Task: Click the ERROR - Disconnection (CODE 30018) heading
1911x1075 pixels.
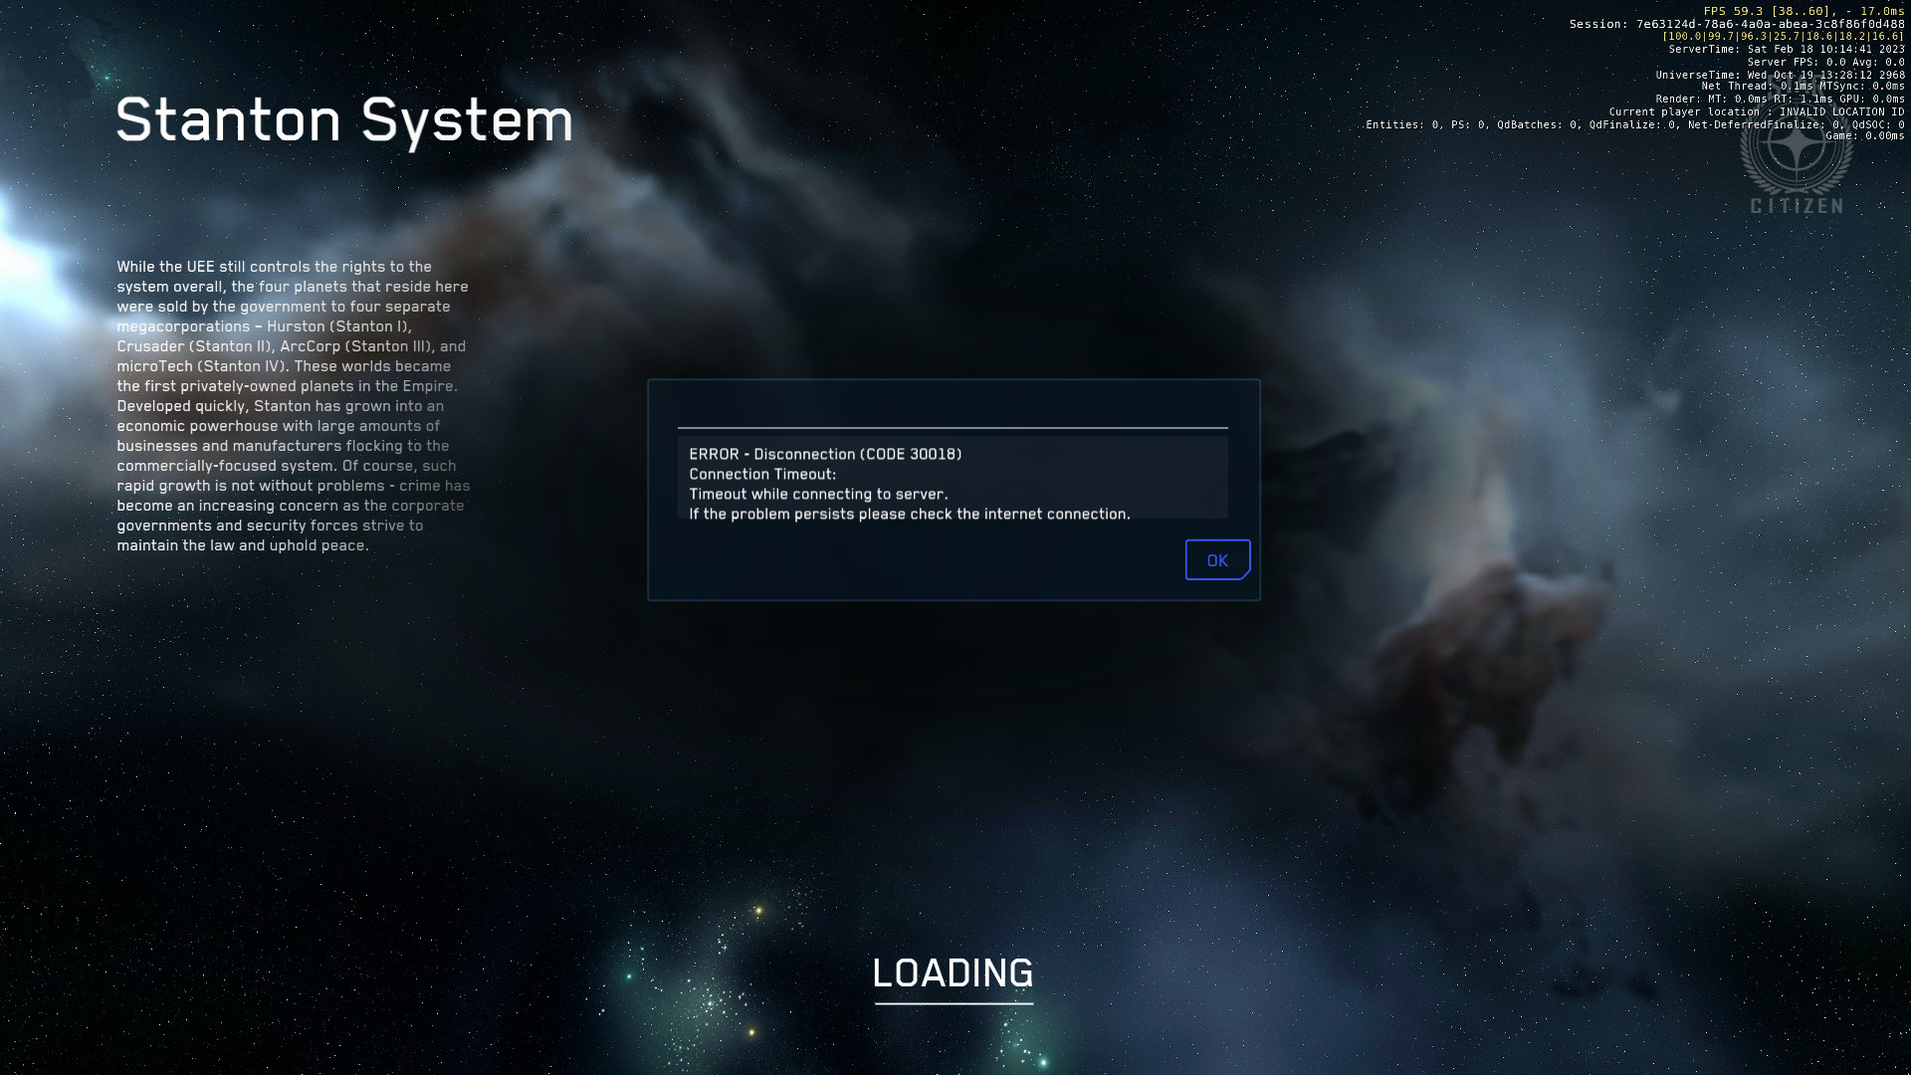Action: [825, 453]
